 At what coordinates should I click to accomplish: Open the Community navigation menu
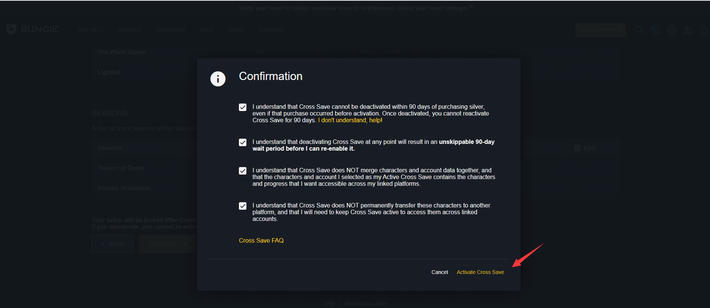pyautogui.click(x=171, y=30)
